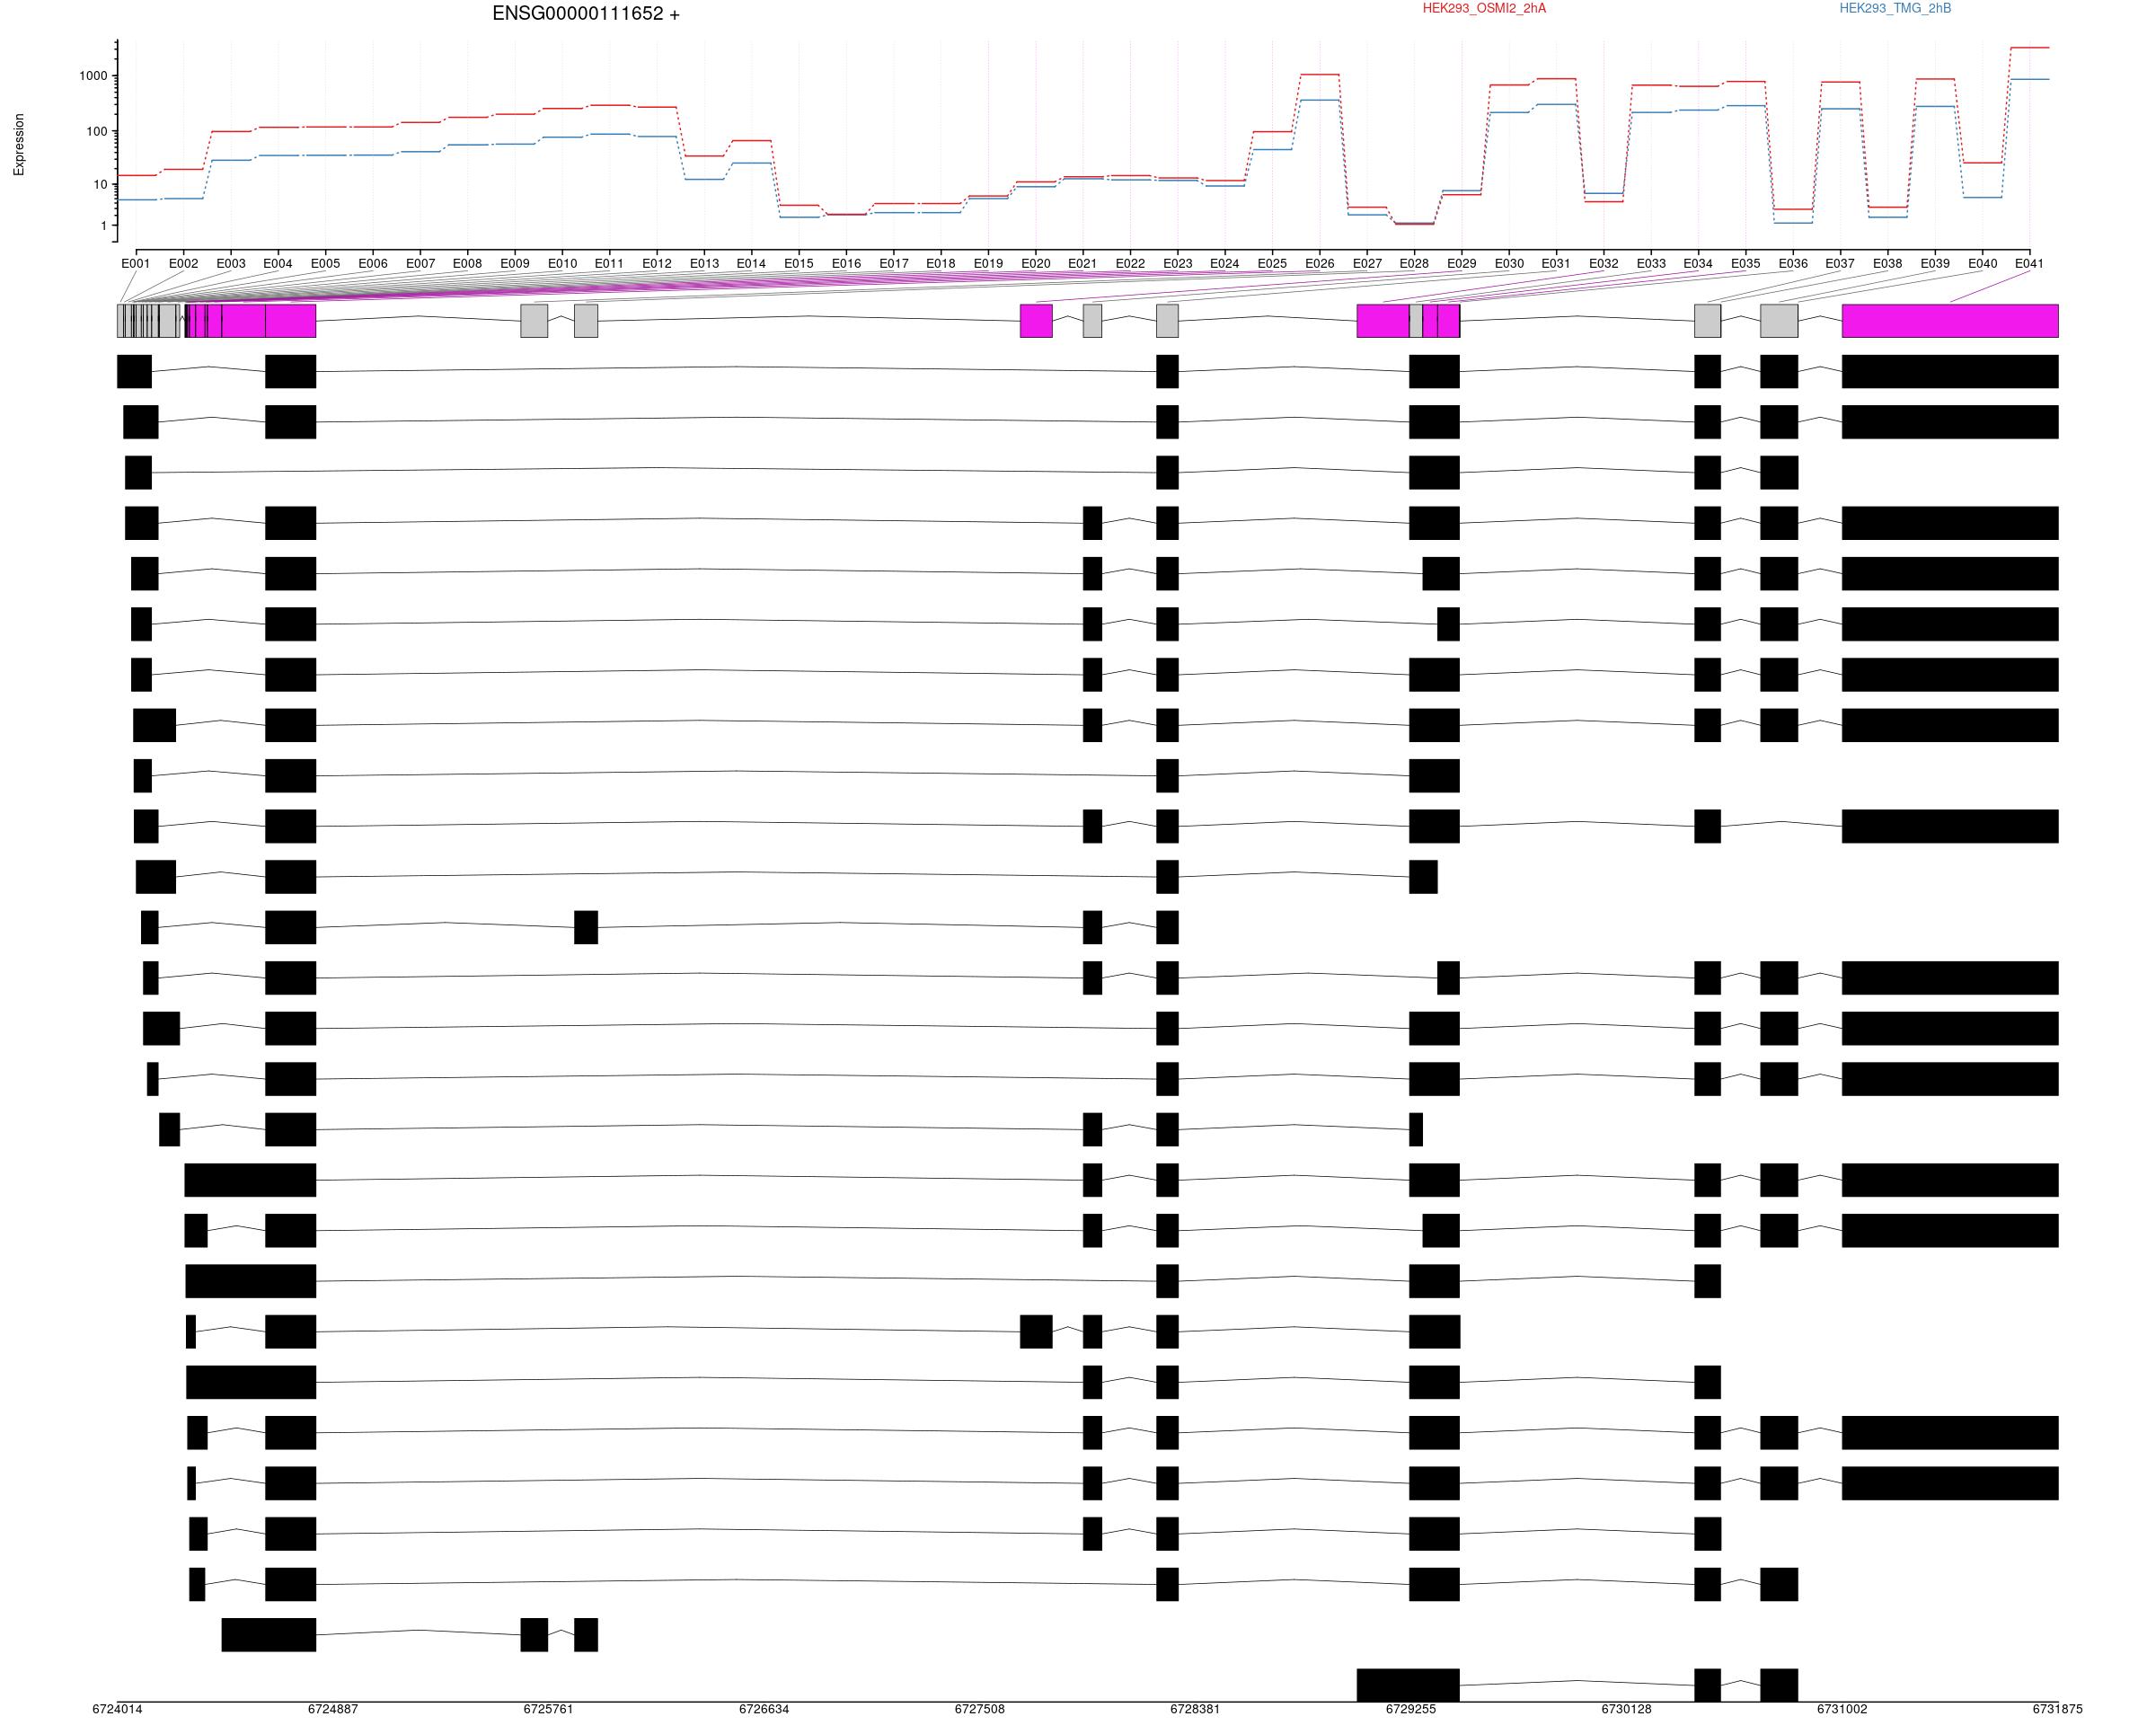Image resolution: width=2156 pixels, height=1725 pixels.
Task: Click genomic coordinate 6726634
Action: 764,1709
